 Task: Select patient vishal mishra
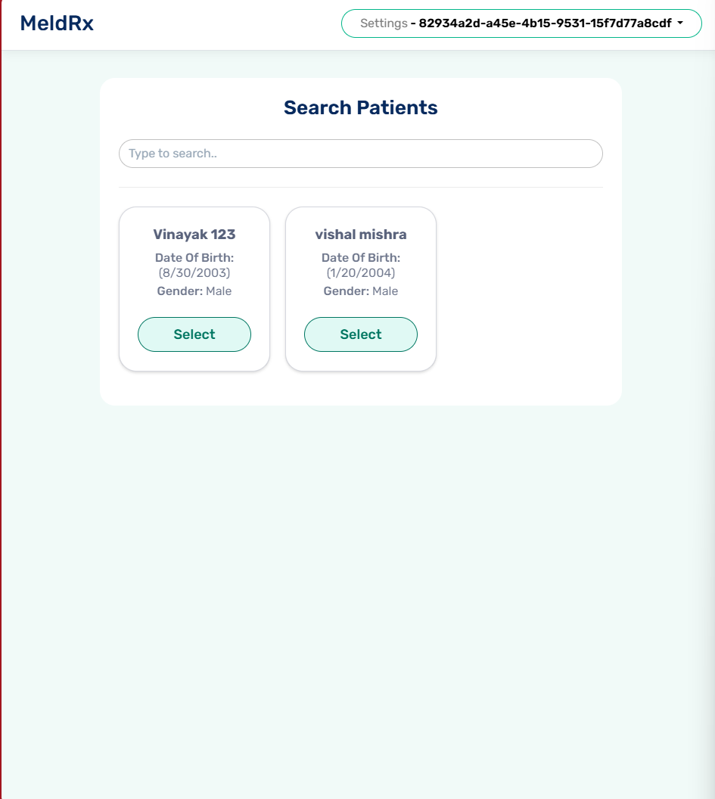361,334
